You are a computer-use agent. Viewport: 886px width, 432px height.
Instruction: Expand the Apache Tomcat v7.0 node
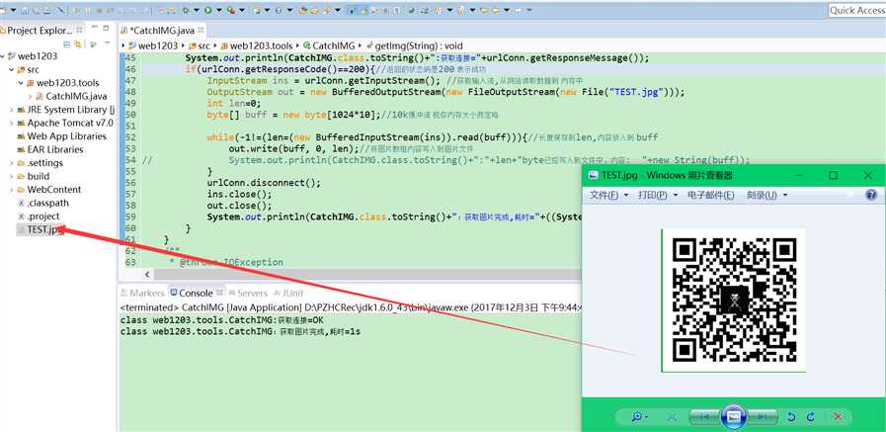point(12,123)
